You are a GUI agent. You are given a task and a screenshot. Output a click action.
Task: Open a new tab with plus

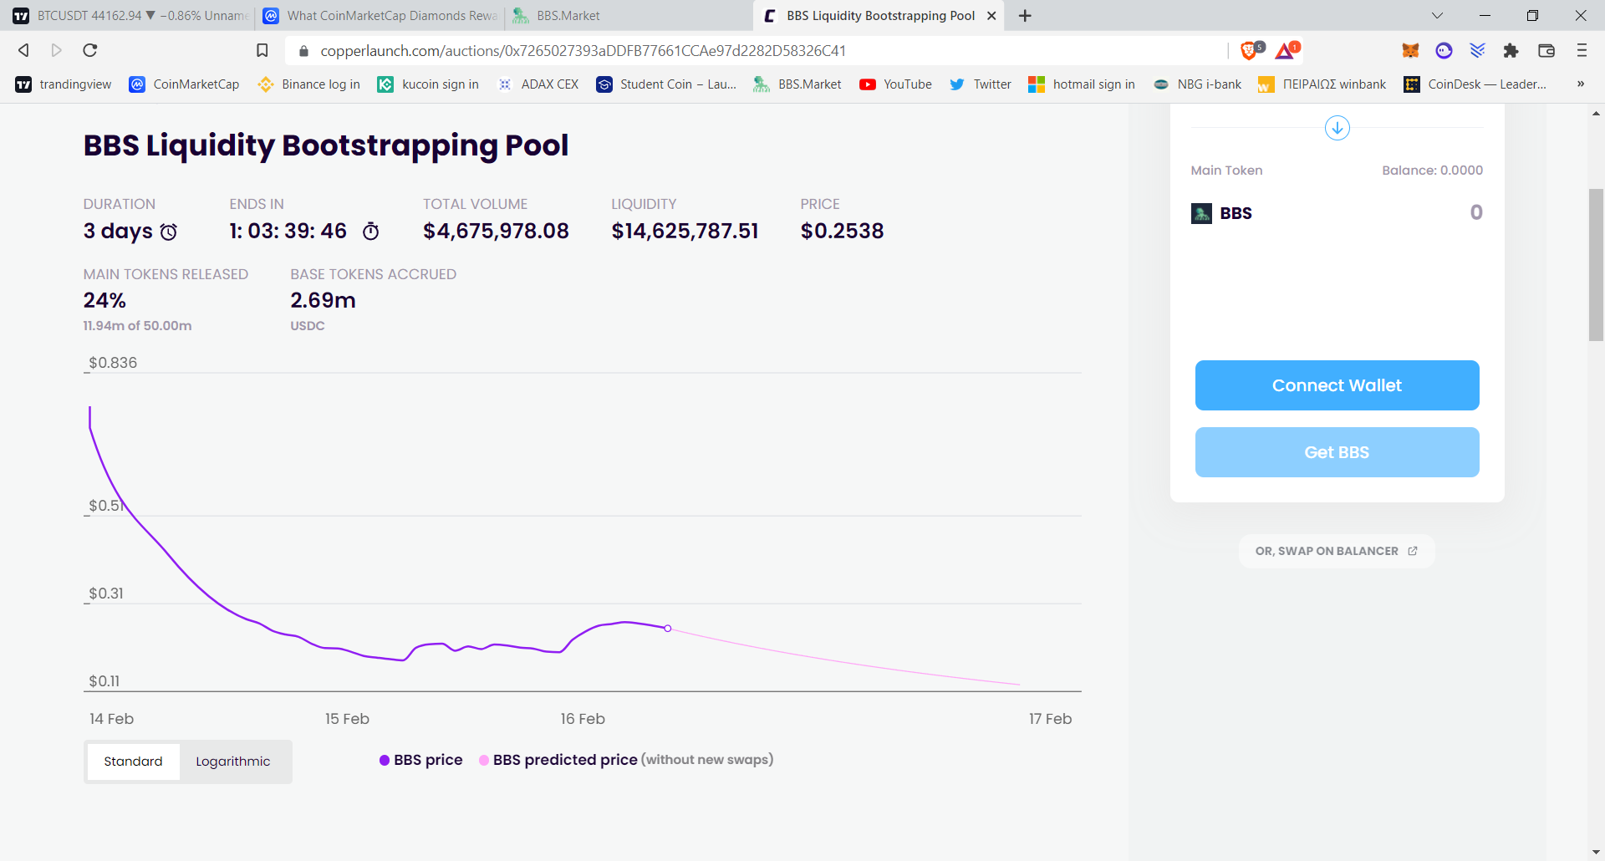point(1025,15)
